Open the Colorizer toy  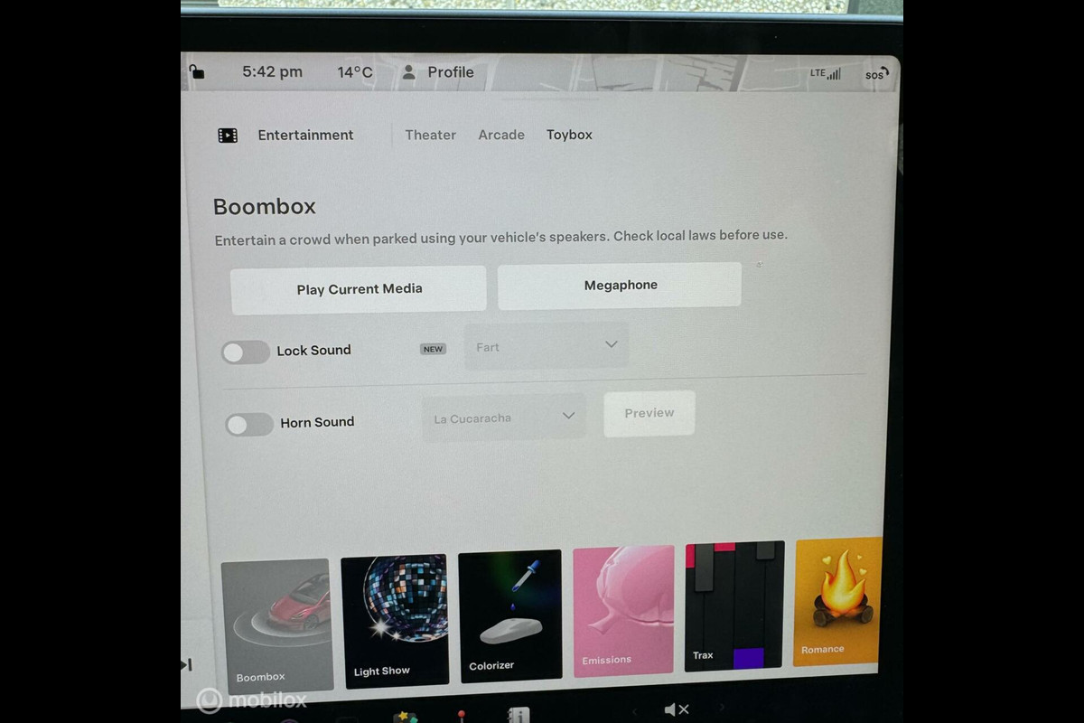click(x=509, y=615)
